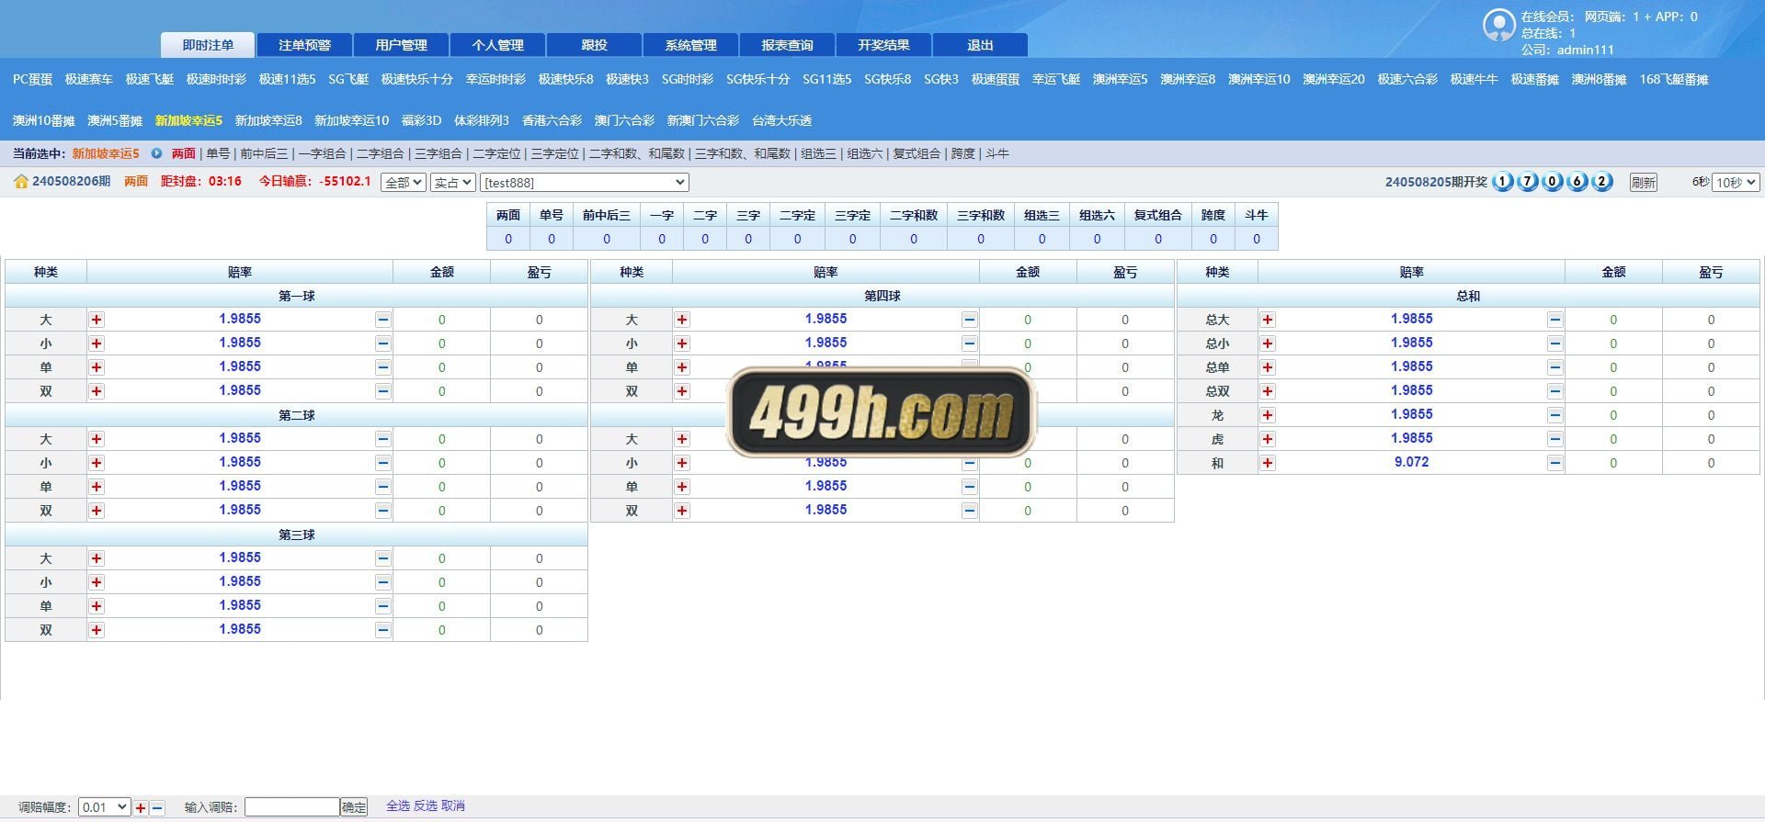Image resolution: width=1765 pixels, height=822 pixels.
Task: Increase odds for 第一球 小
Action: tap(97, 343)
